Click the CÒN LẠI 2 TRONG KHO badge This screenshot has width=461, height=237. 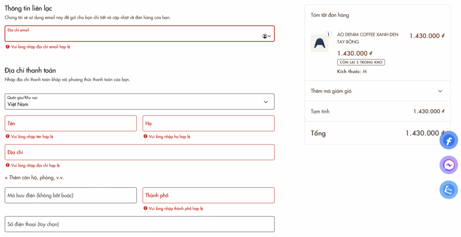pos(361,63)
